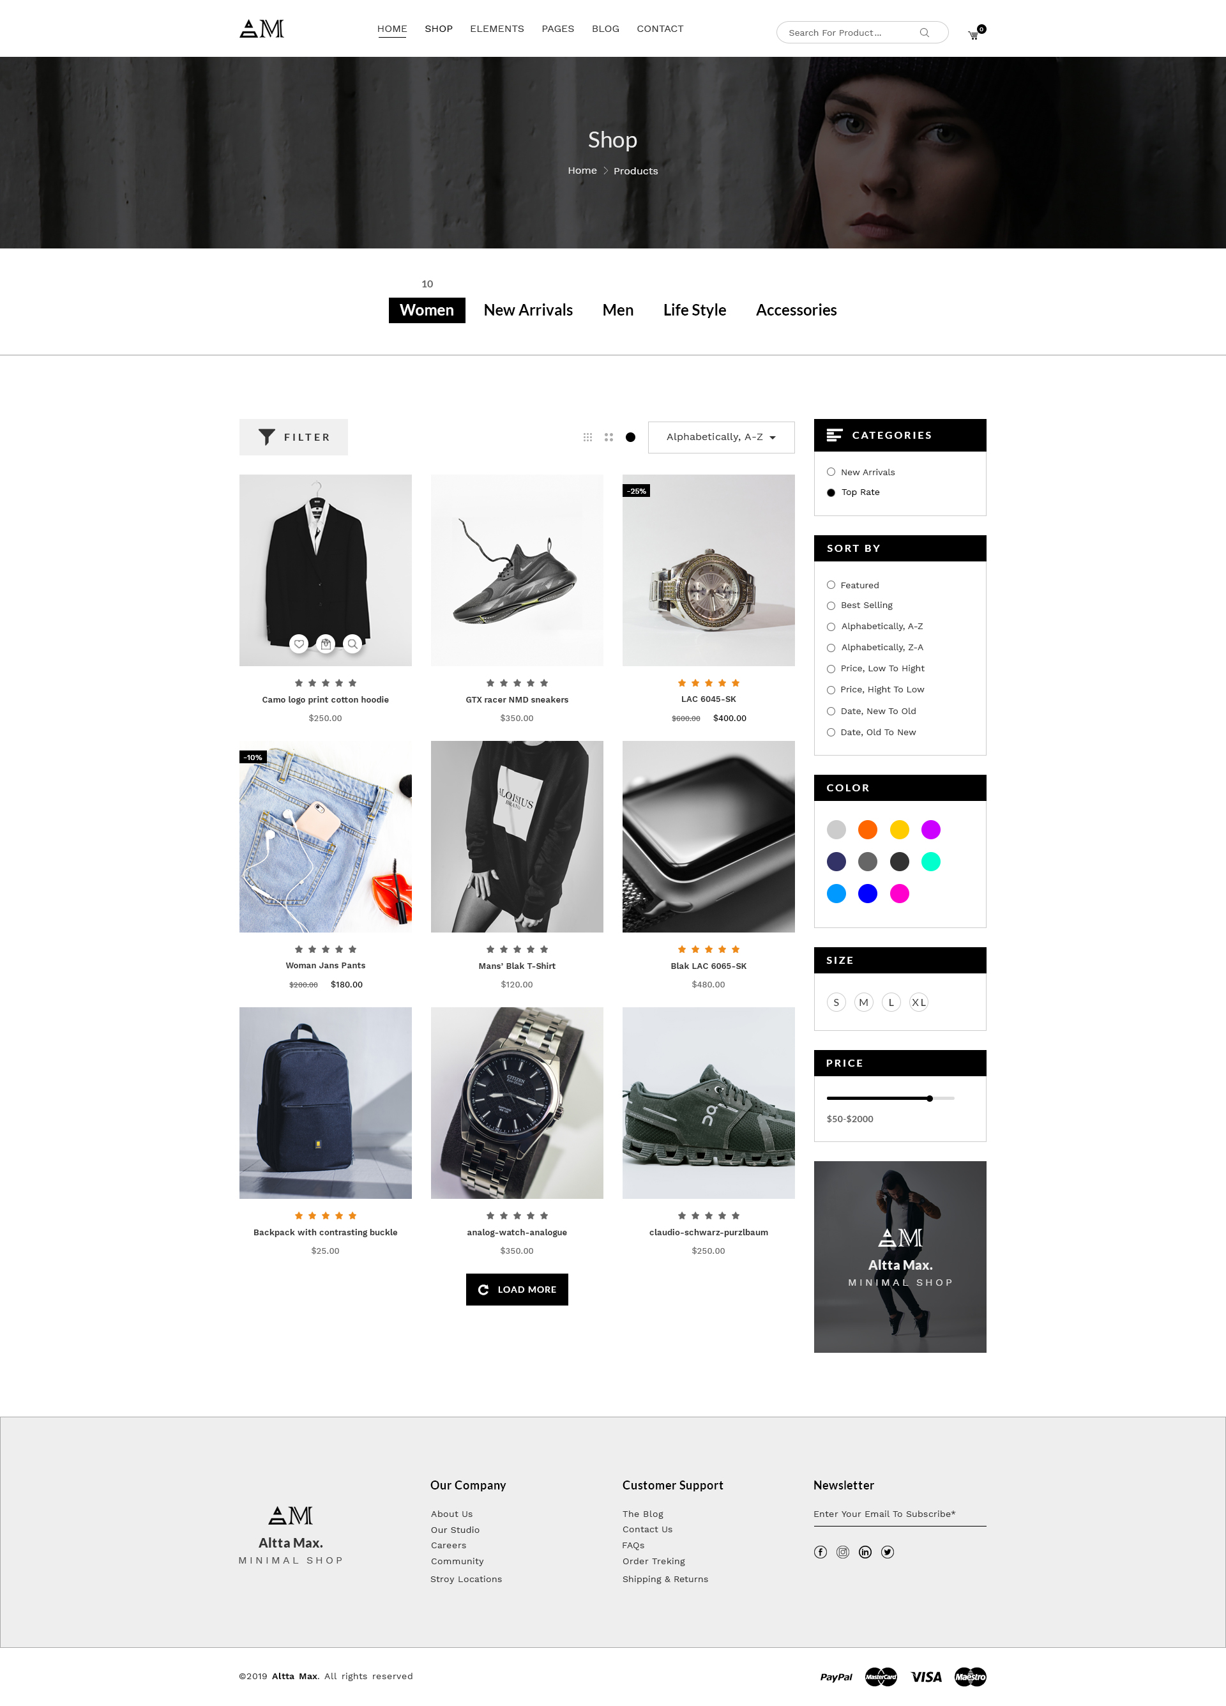Select New Arrivals category radio
Viewport: 1226px width, 1706px height.
pos(831,471)
